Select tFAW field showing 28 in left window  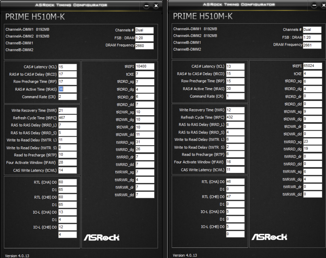(67, 162)
